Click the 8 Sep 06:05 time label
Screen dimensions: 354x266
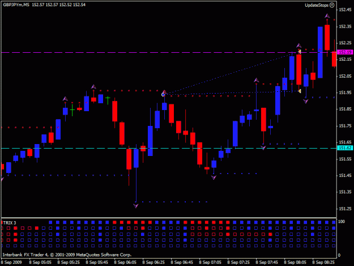(125, 263)
